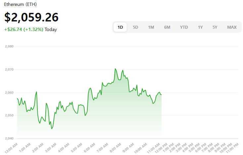Screen dimensions: 243x155
Task: Click the 2,070 y-axis label
Action: coord(9,70)
